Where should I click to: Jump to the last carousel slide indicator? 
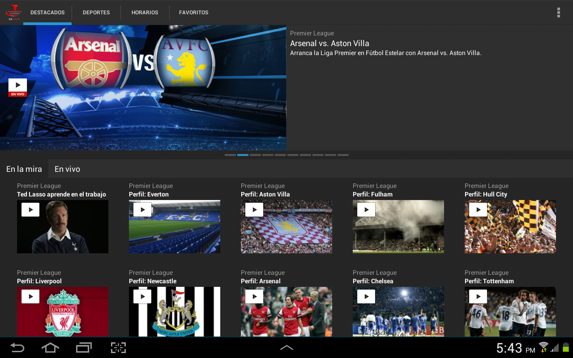pyautogui.click(x=343, y=155)
